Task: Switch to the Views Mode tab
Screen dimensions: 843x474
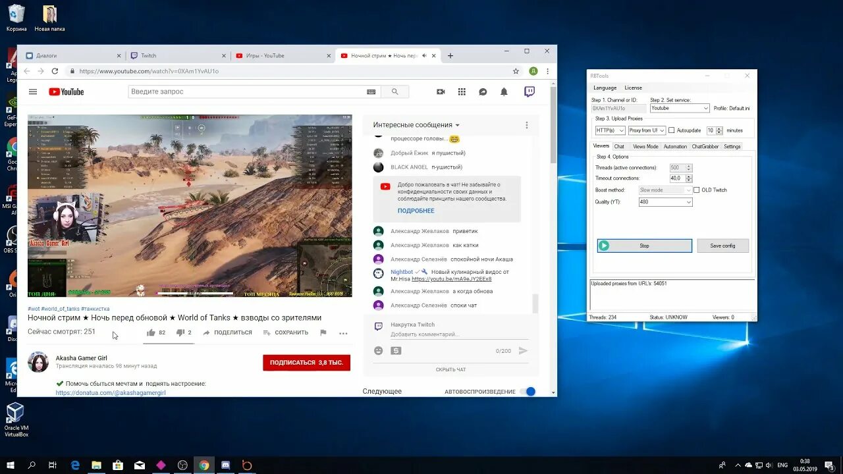Action: tap(645, 147)
